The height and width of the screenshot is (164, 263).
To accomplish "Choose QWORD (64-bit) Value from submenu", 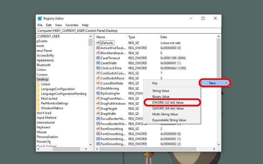I will point(172,108).
